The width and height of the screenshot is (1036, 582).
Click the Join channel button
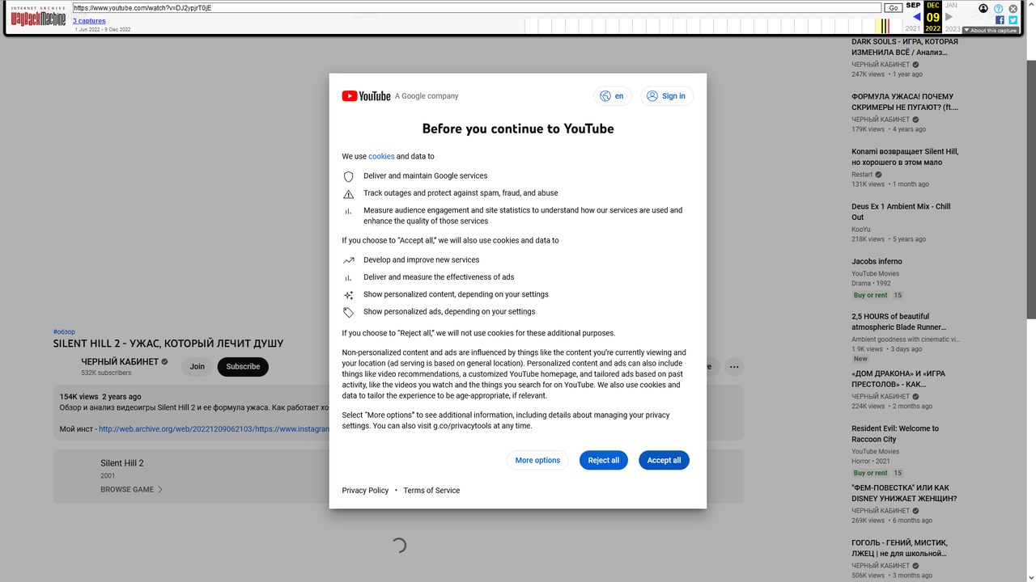(x=197, y=366)
